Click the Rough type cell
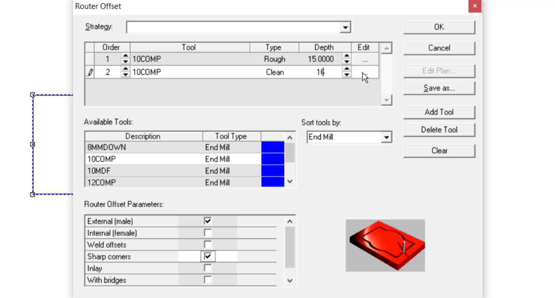The image size is (555, 298). pyautogui.click(x=274, y=59)
